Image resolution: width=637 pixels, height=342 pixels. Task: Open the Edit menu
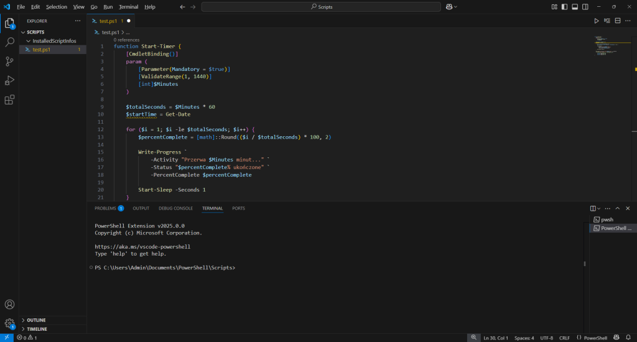(x=35, y=7)
